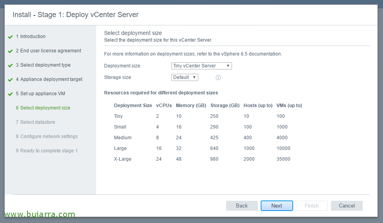The width and height of the screenshot is (383, 223).
Task: Go to step 1 Introduction
Action: coord(31,37)
